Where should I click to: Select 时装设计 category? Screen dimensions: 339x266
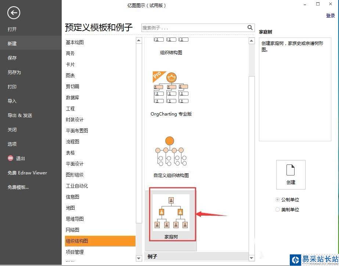[x=75, y=120]
